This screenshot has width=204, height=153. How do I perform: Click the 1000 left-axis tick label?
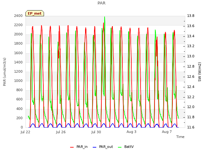click(x=18, y=81)
